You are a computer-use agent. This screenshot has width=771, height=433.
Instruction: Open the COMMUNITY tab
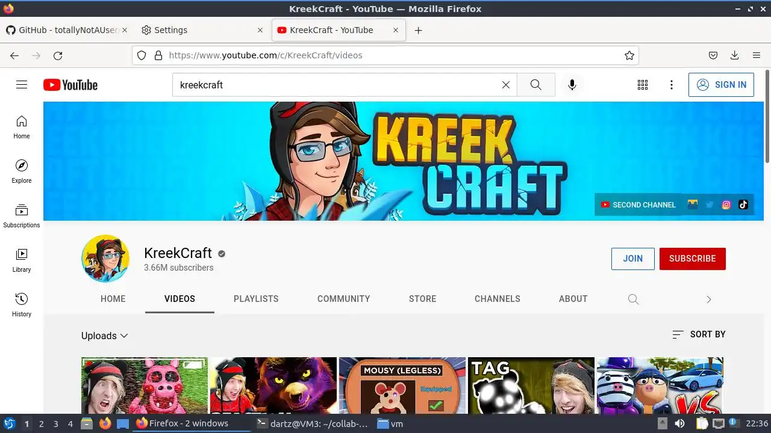[344, 299]
